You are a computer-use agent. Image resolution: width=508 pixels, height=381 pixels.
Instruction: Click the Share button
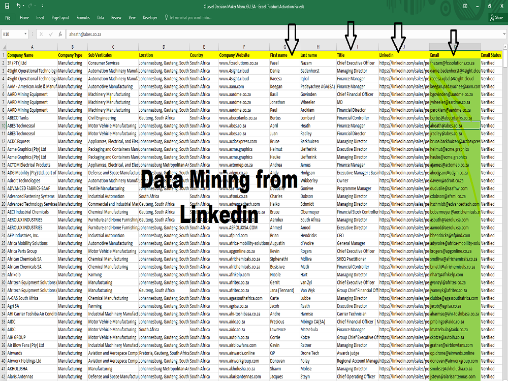coord(497,17)
